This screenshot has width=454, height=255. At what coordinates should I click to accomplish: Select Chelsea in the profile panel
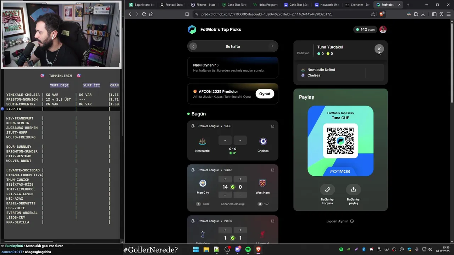pyautogui.click(x=314, y=75)
